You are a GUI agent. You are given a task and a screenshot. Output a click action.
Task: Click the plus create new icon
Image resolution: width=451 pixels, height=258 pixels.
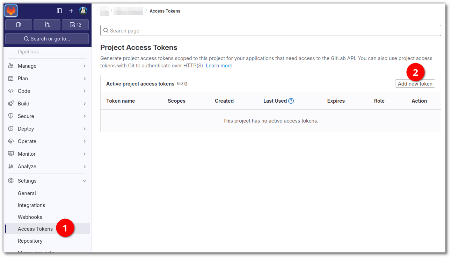[x=71, y=11]
